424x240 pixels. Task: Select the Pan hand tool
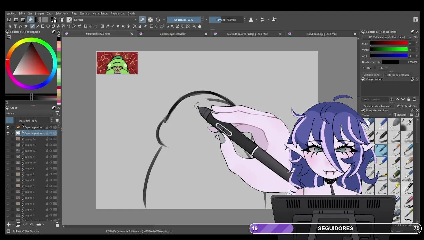pyautogui.click(x=199, y=26)
